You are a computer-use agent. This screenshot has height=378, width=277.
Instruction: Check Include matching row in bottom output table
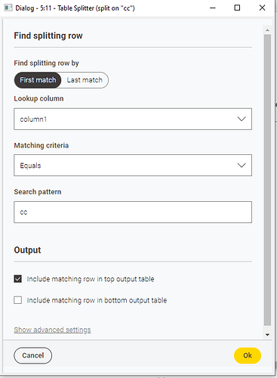(x=18, y=300)
